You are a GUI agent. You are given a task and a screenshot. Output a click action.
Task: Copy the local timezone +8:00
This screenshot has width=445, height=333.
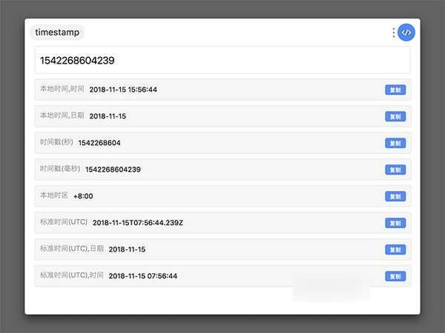coord(395,196)
